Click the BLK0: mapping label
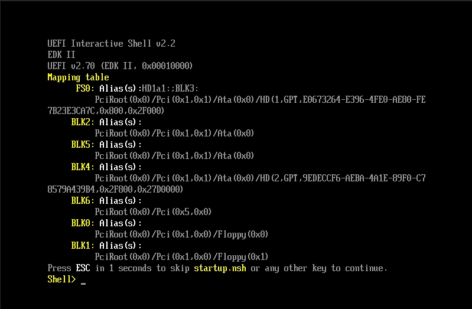The image size is (472, 309). click(x=83, y=223)
